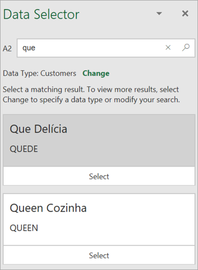Click empty area of the search box

99,48
